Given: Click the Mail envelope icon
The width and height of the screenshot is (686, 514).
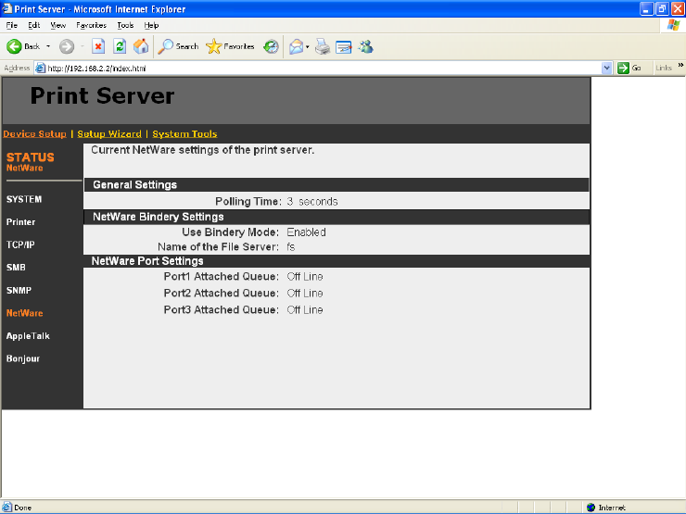Looking at the screenshot, I should [x=297, y=46].
